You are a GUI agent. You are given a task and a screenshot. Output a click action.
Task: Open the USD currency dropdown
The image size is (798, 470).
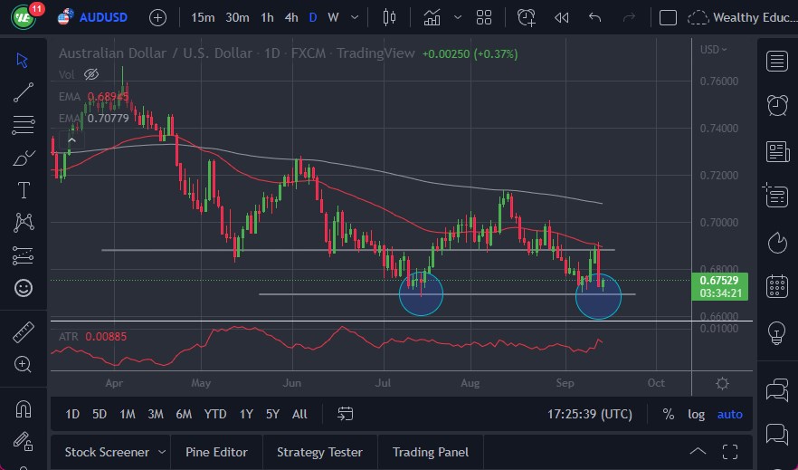[x=713, y=50]
